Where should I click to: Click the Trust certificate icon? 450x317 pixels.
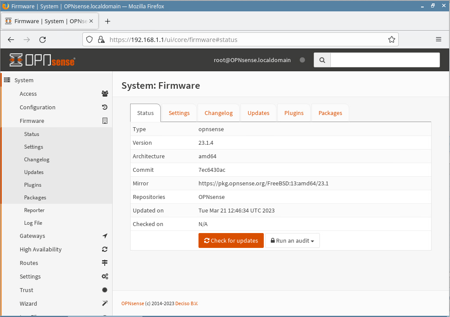[105, 290]
